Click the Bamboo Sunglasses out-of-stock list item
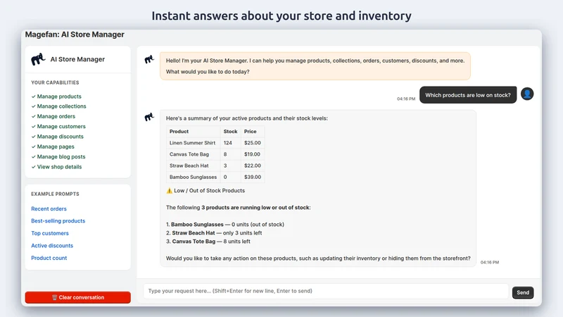 coord(225,225)
